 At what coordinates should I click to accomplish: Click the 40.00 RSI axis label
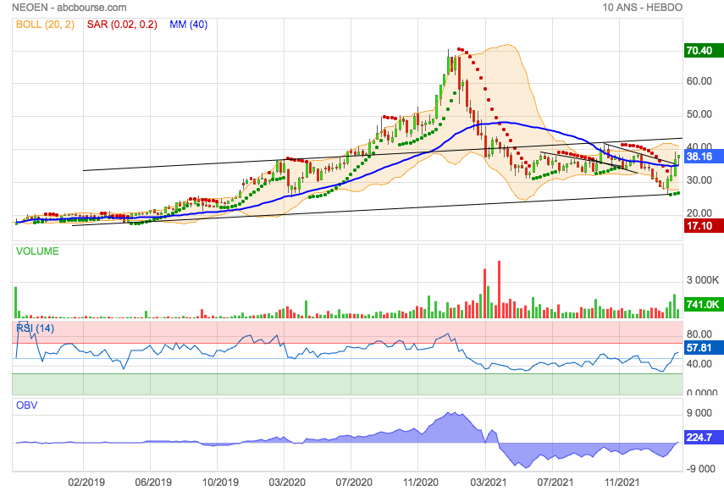[x=699, y=364]
